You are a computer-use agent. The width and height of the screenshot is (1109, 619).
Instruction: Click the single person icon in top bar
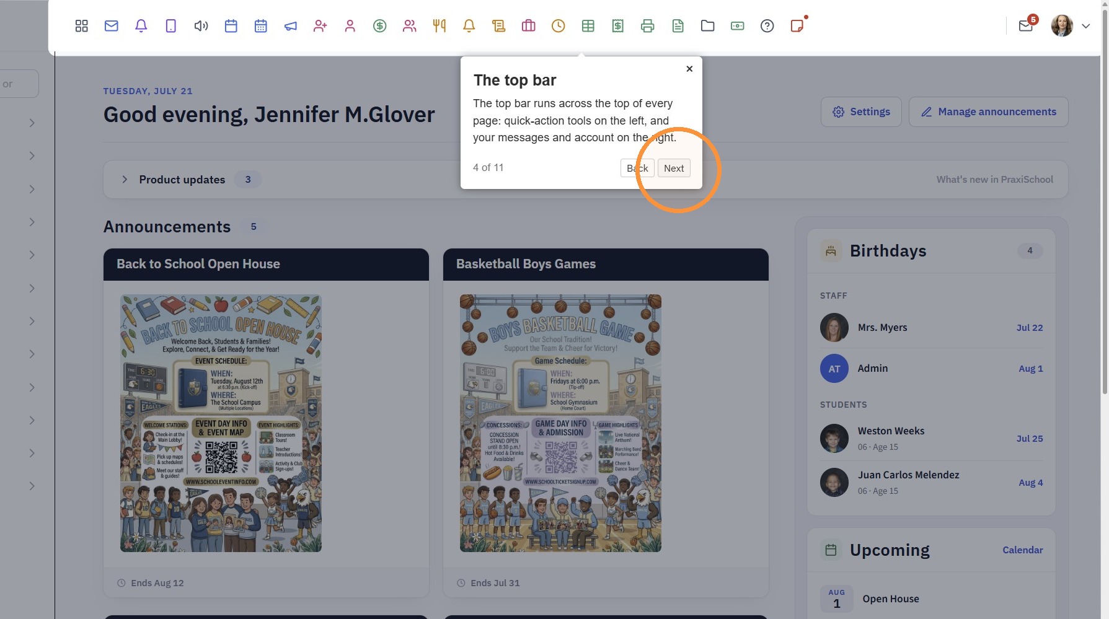pos(350,26)
